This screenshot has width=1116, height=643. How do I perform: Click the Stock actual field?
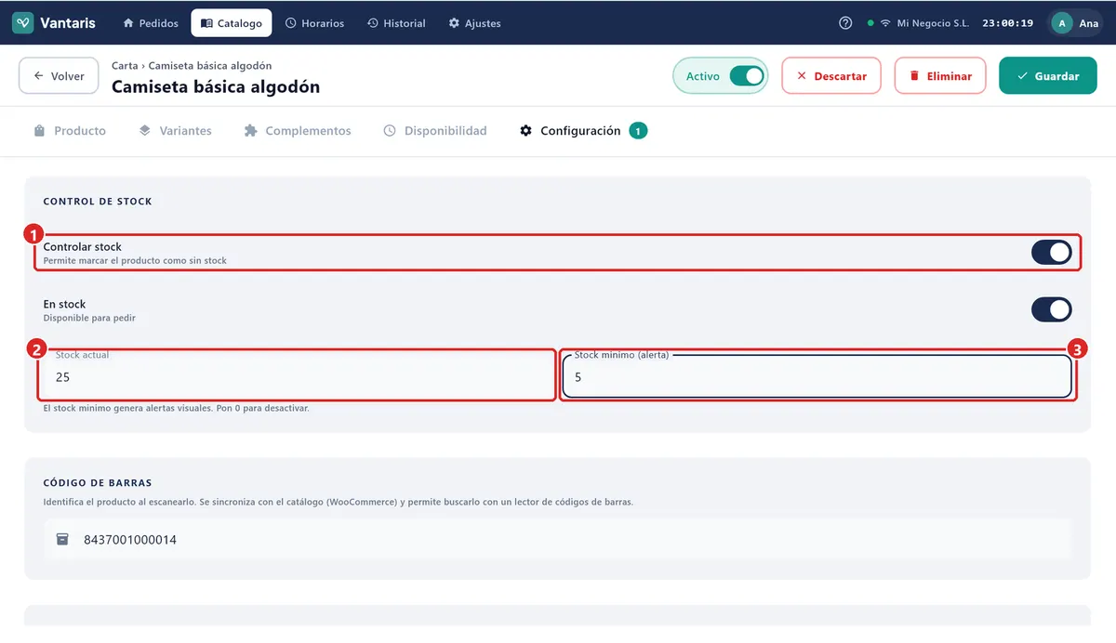coord(297,376)
